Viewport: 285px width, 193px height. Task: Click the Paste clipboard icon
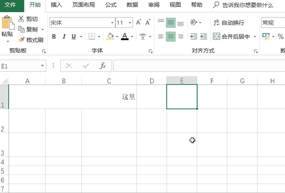tap(8, 23)
